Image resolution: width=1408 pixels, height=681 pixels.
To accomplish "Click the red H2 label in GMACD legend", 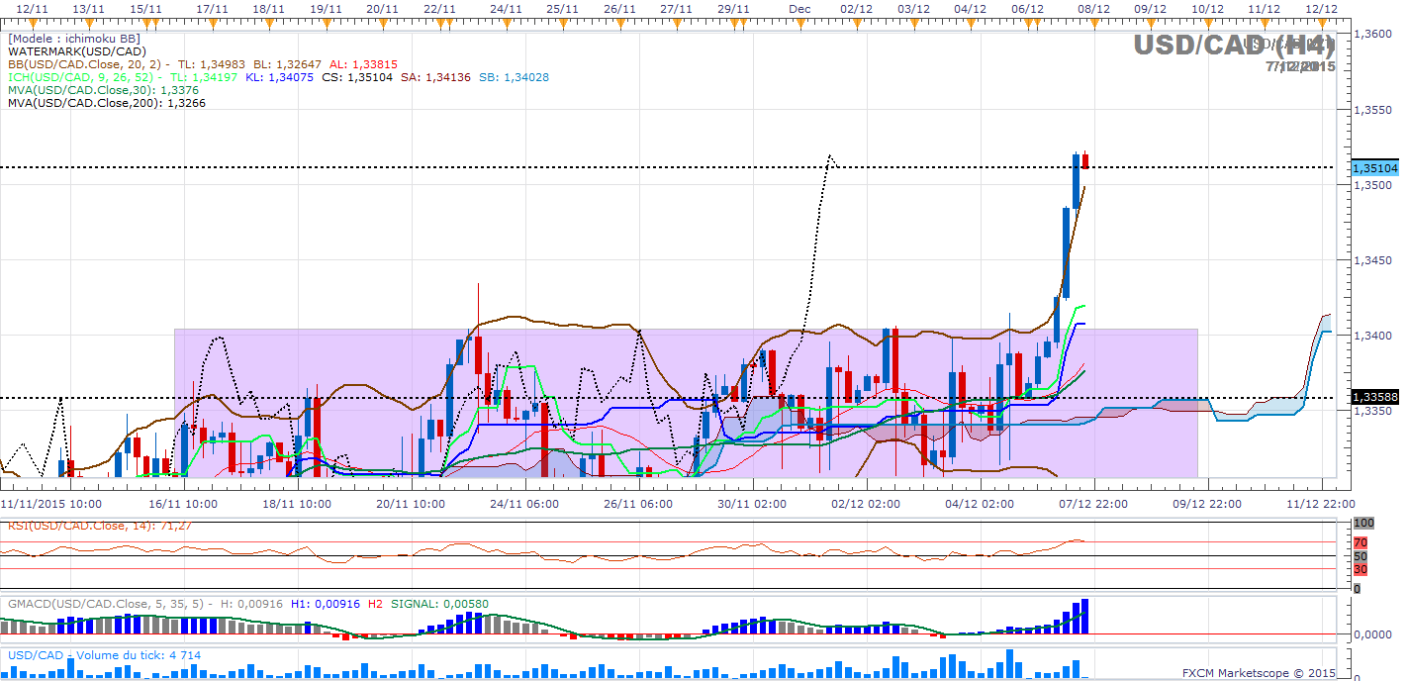I will click(x=375, y=604).
